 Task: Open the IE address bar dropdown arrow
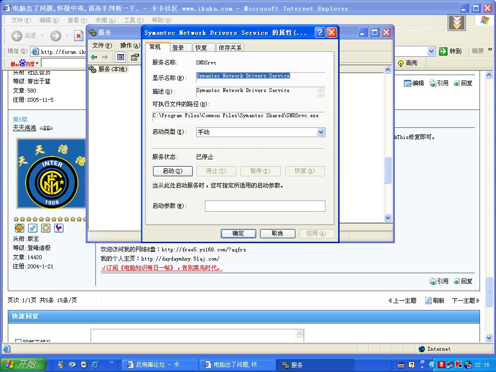(431, 51)
